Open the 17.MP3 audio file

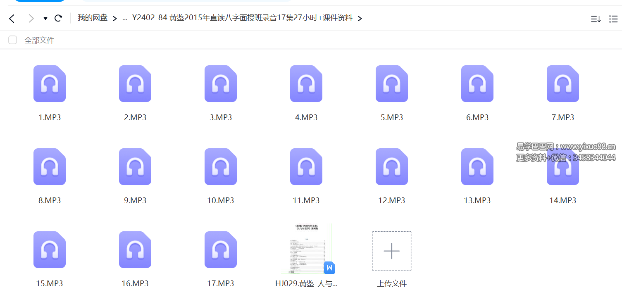[x=221, y=249]
